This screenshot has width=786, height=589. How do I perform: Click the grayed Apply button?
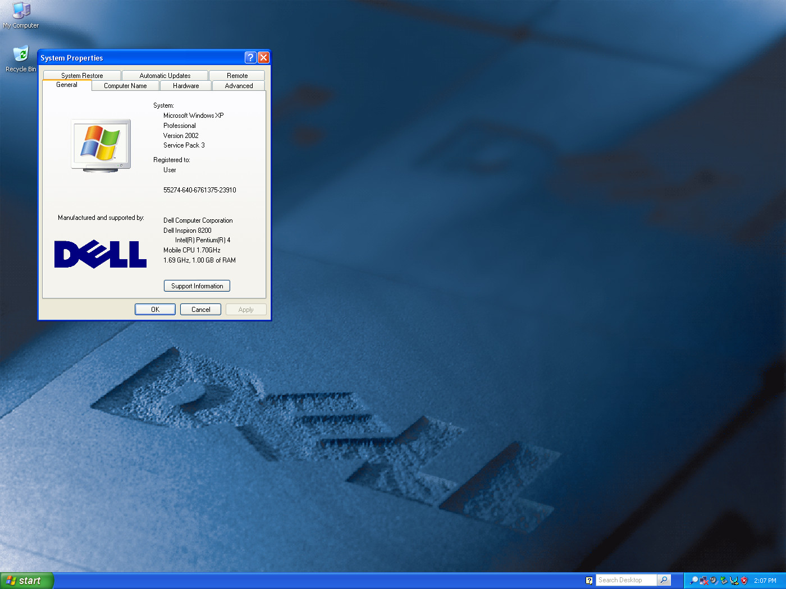tap(246, 310)
